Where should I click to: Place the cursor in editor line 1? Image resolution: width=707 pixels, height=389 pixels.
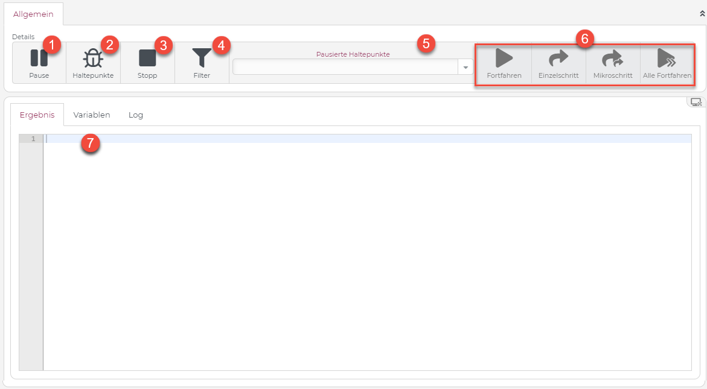(362, 139)
